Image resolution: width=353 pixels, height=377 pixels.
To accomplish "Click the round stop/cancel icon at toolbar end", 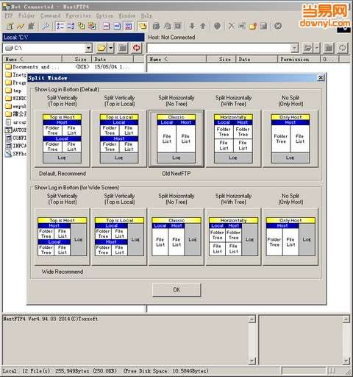I will (x=278, y=26).
